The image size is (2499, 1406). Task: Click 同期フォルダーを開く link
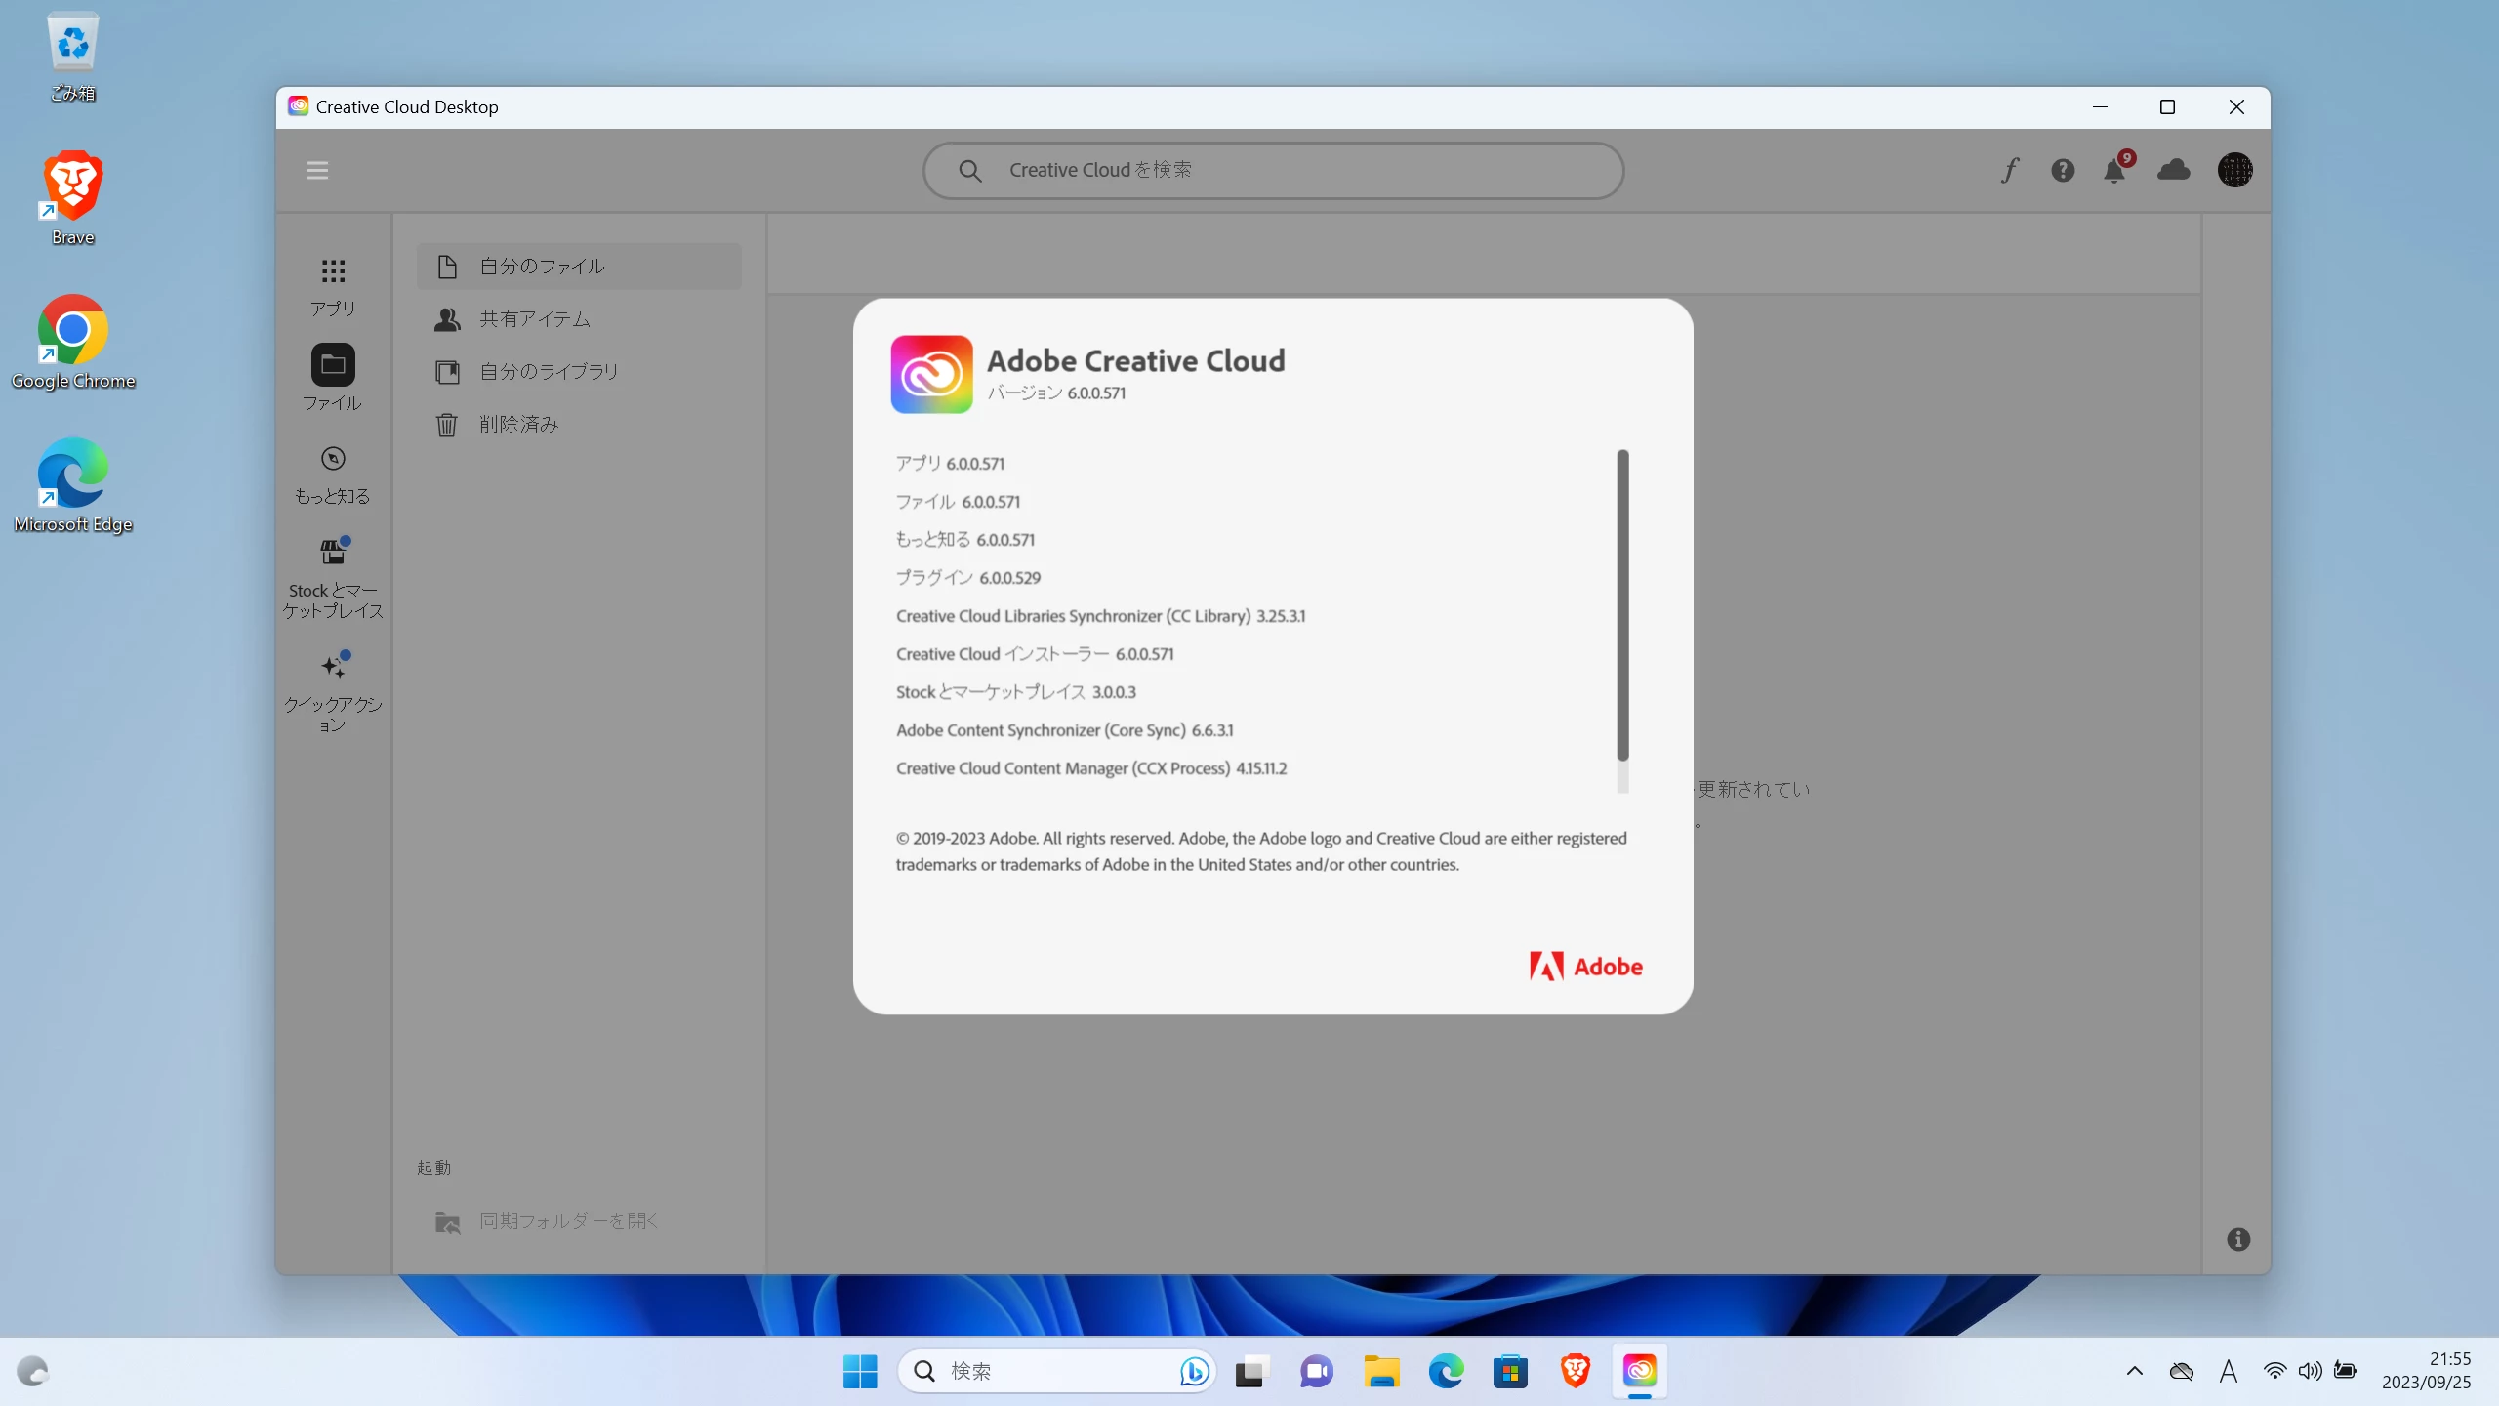568,1221
